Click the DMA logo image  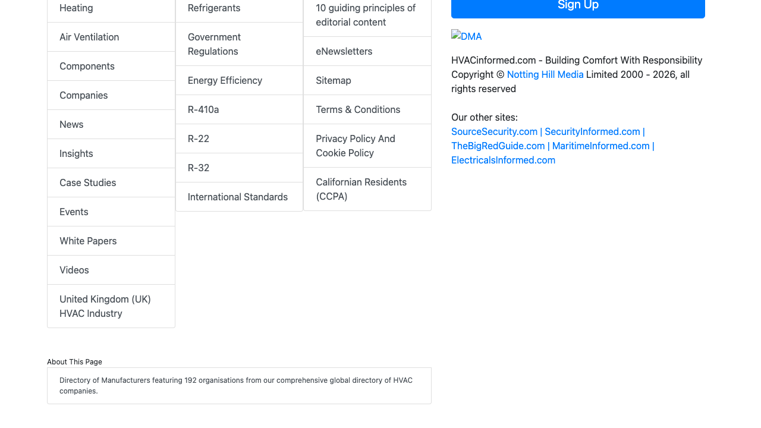[466, 36]
